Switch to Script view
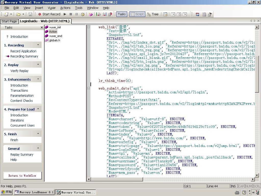Screen dimensions: 261x196 137,14
